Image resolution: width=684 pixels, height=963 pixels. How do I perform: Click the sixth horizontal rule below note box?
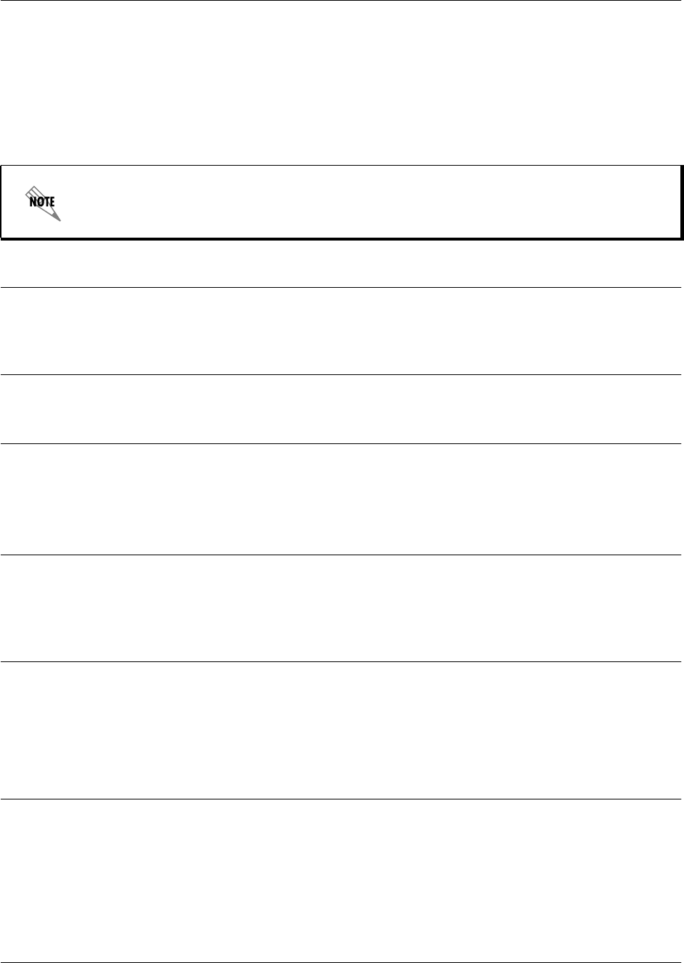click(x=342, y=799)
